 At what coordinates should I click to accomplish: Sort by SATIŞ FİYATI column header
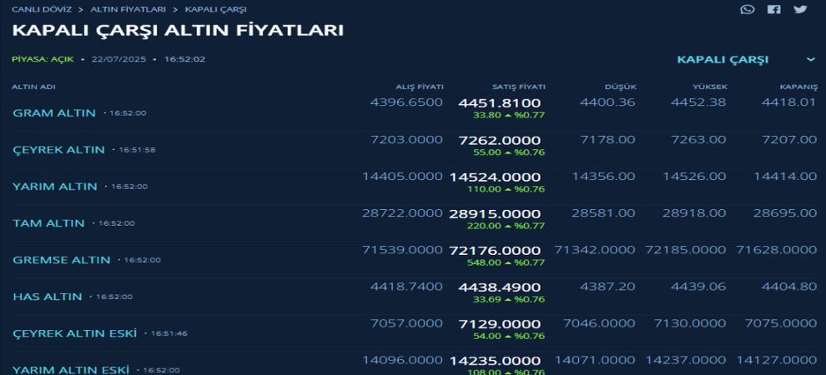pos(519,87)
